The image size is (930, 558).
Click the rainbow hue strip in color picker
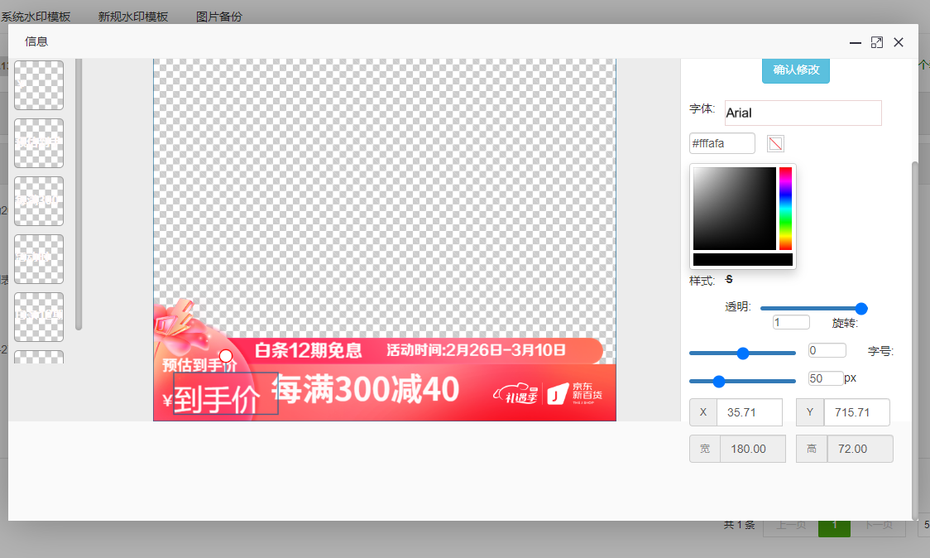point(785,208)
